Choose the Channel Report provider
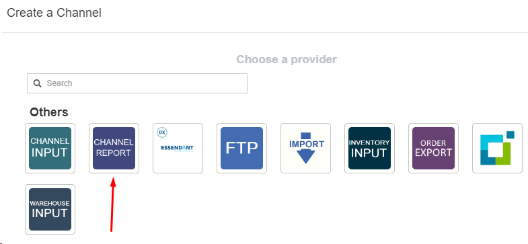Viewport: 528px width, 244px height. 114,148
